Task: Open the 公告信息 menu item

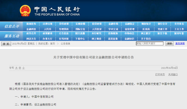Action: [64, 33]
